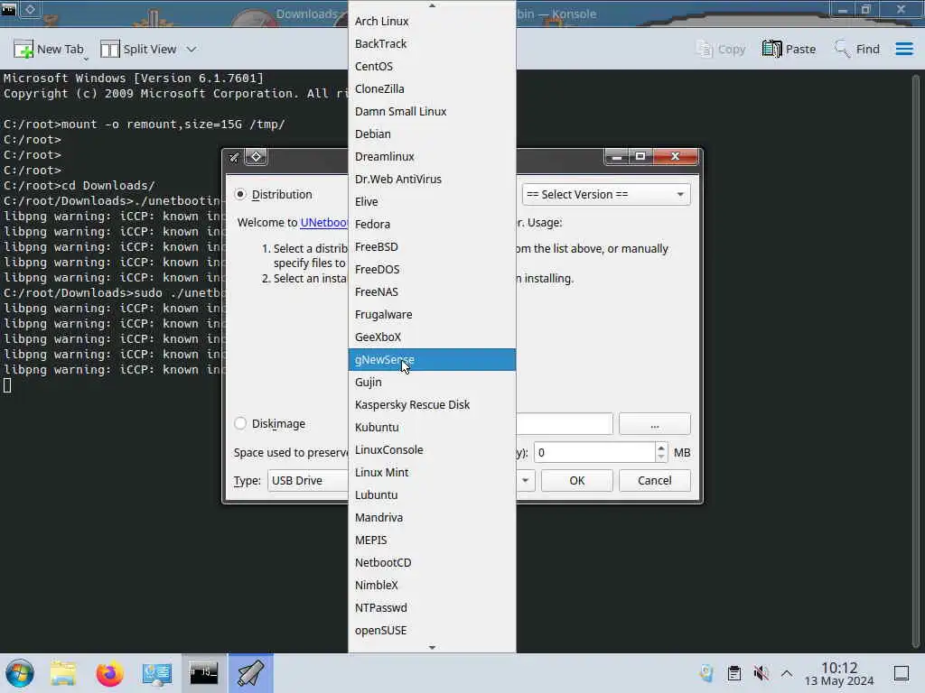Choose NimbleX distribution
The height and width of the screenshot is (693, 925).
(x=432, y=585)
